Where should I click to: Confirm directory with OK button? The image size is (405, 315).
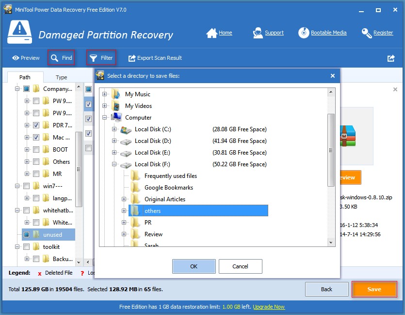pyautogui.click(x=194, y=266)
